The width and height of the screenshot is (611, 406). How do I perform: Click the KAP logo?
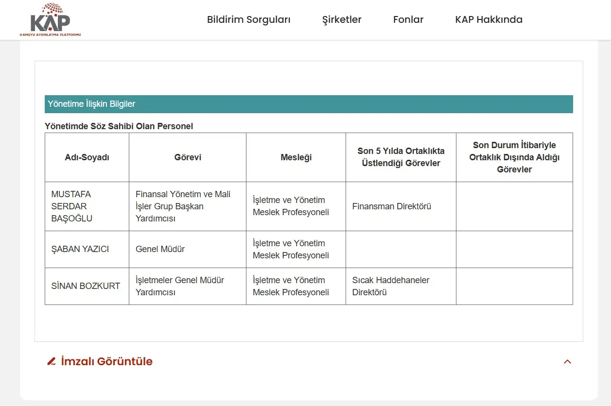(50, 19)
